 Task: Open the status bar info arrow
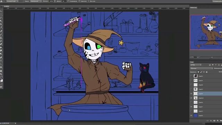(x=15, y=124)
